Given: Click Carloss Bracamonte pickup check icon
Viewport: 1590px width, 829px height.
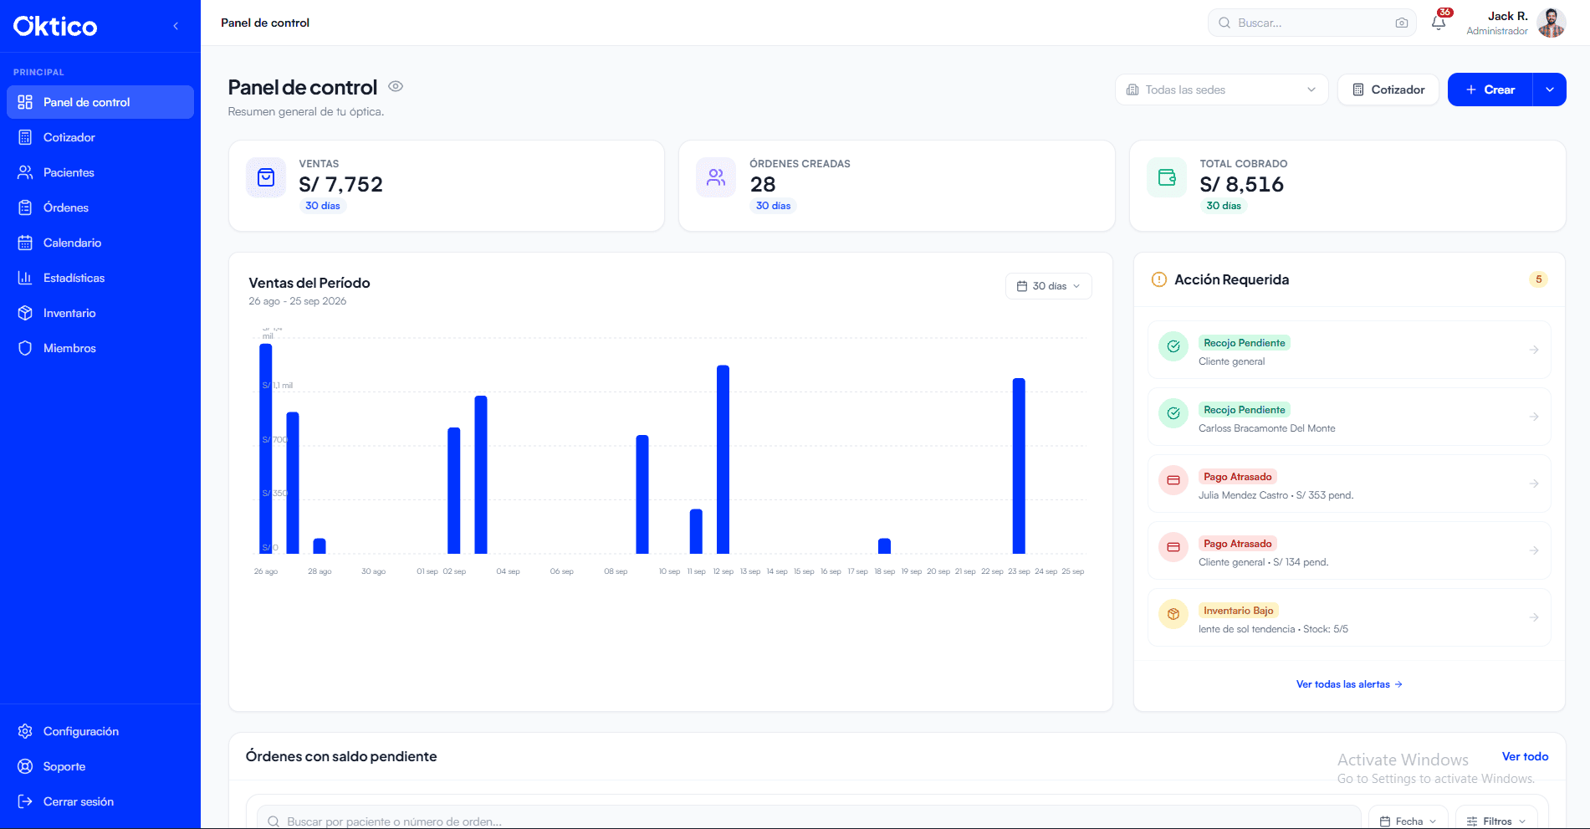Looking at the screenshot, I should click(x=1173, y=413).
